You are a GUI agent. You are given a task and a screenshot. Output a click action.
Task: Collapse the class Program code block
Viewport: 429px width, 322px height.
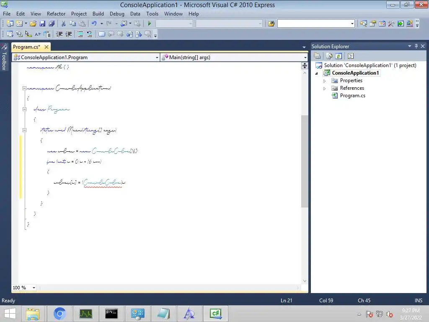click(24, 109)
